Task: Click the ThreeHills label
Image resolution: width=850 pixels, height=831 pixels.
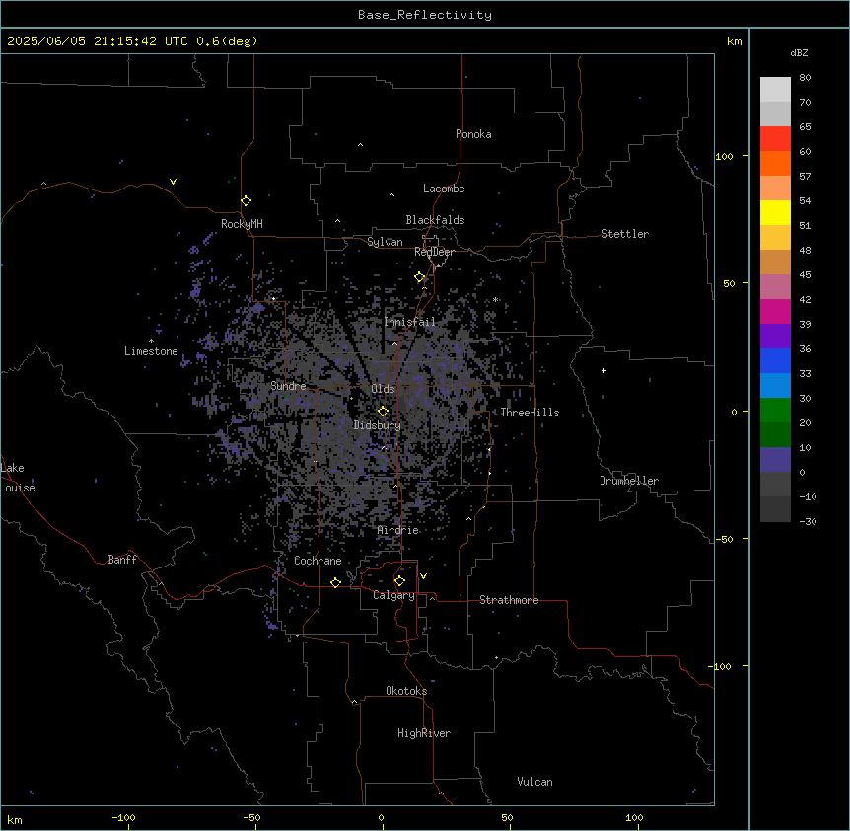Action: [x=530, y=413]
